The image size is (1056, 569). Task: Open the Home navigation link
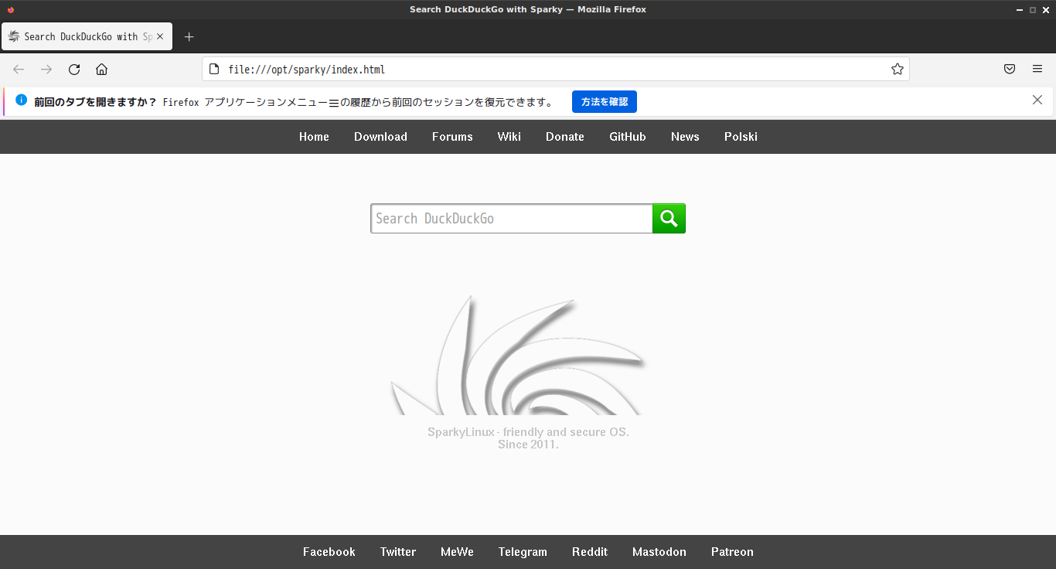point(314,137)
